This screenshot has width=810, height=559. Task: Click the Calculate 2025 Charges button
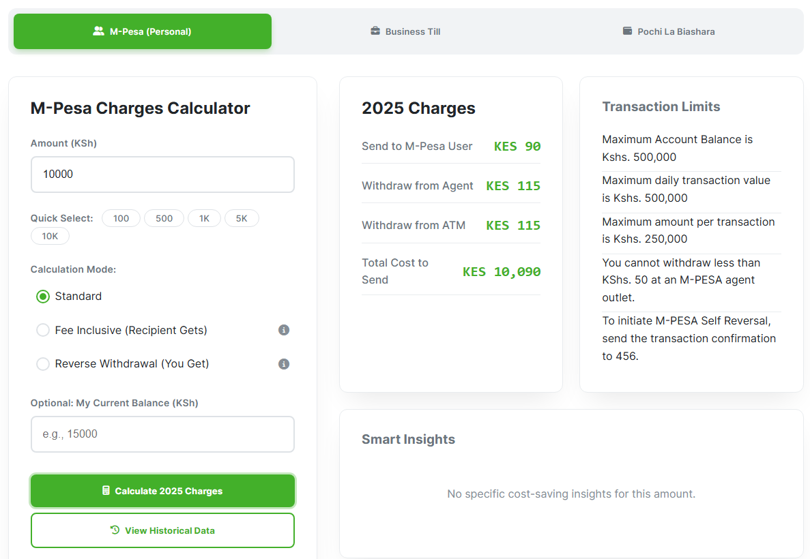tap(162, 491)
